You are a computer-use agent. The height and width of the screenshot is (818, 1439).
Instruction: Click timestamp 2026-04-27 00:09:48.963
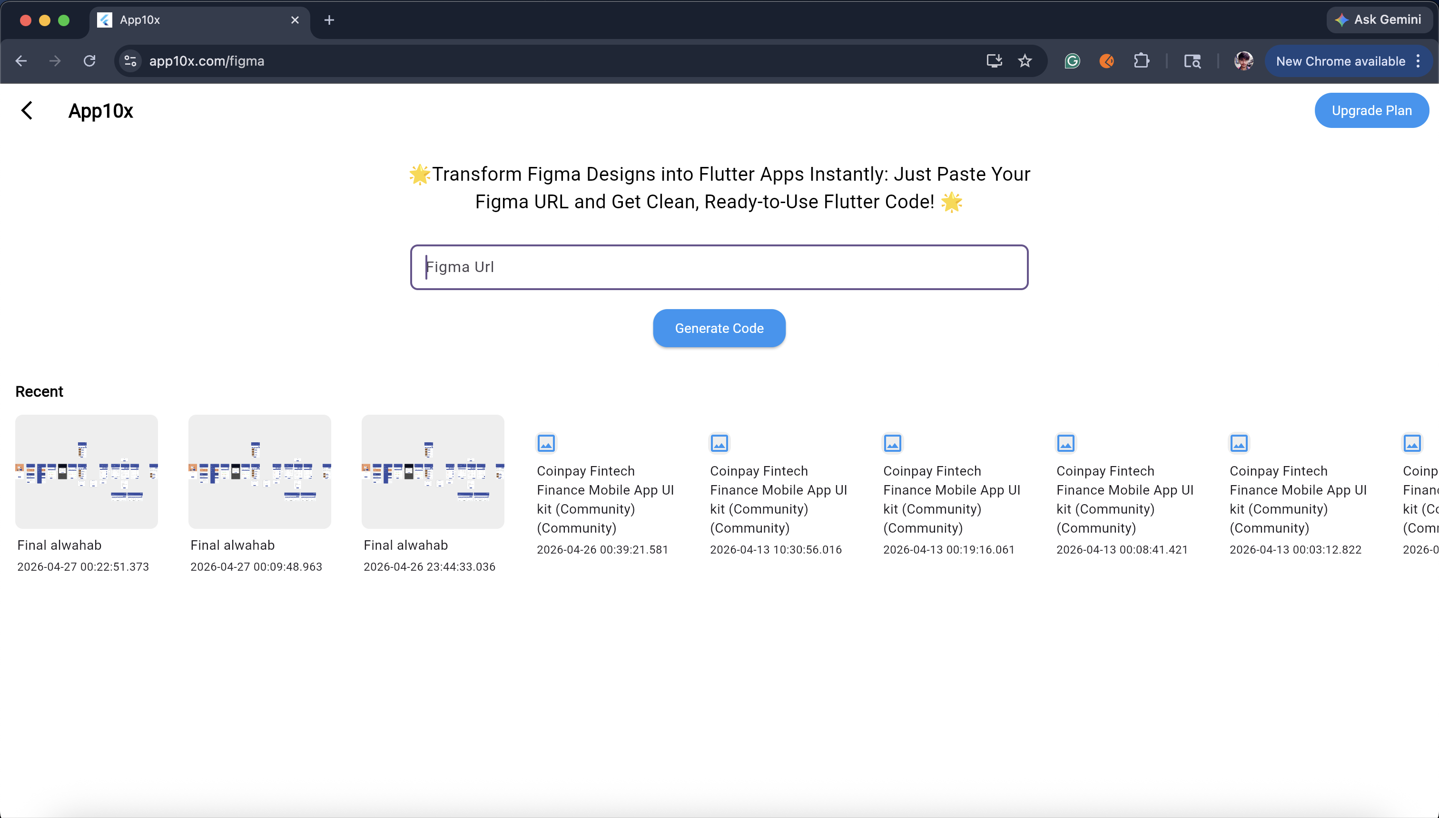click(256, 567)
